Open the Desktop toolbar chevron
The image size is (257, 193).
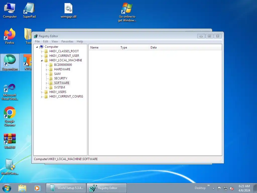click(209, 185)
